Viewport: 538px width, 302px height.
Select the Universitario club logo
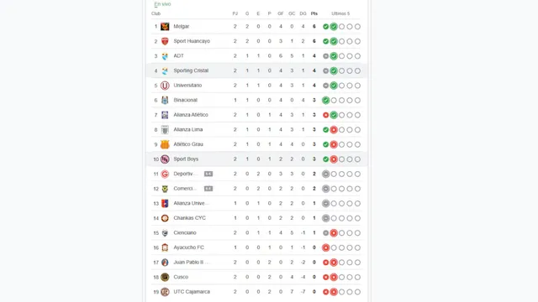165,86
